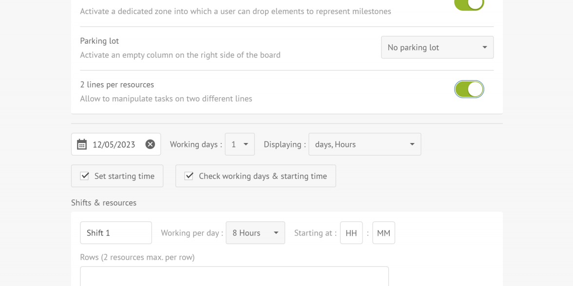Click the 12/05/2023 date text
Screen dimensions: 573x286
coord(114,144)
